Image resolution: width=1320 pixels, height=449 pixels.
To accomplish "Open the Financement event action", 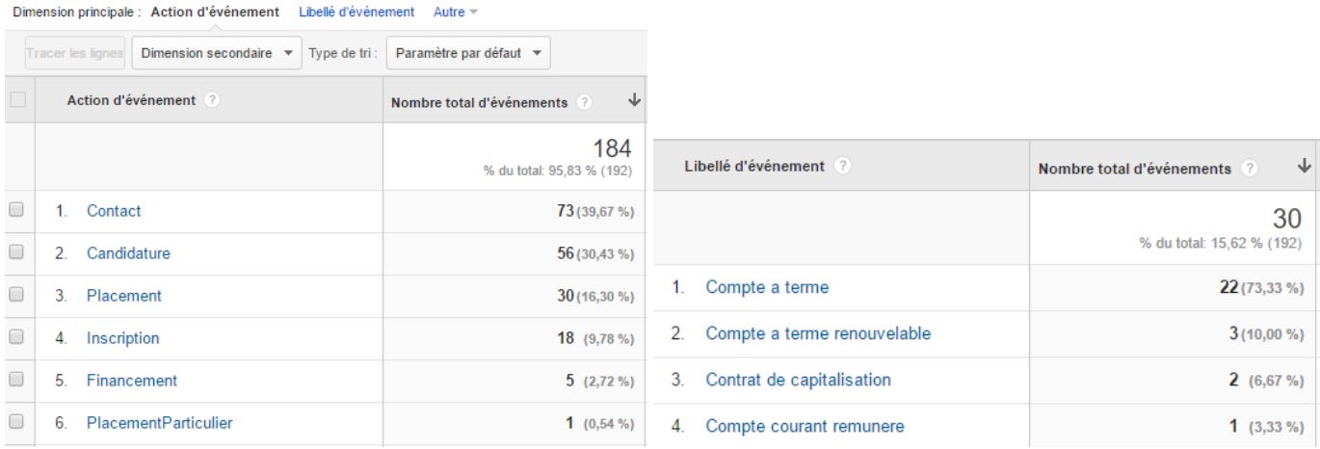I will [x=131, y=381].
